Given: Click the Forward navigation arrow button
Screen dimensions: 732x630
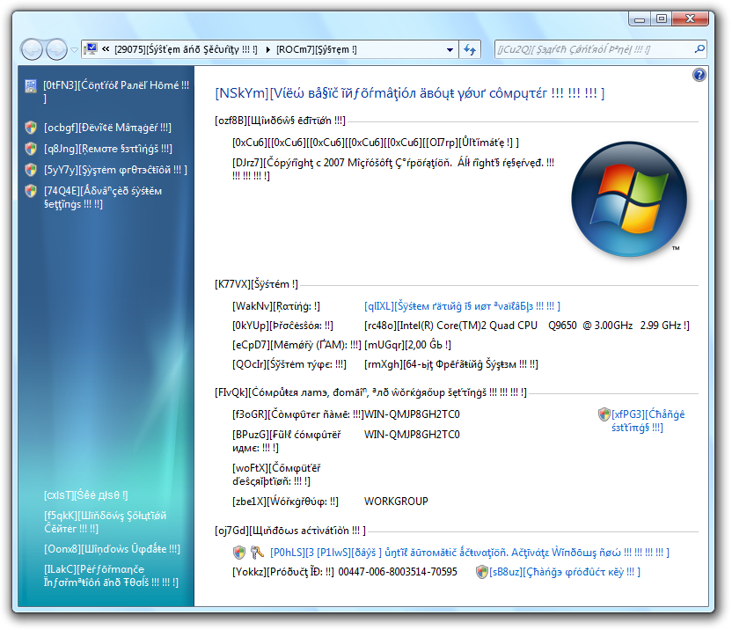Looking at the screenshot, I should [x=56, y=49].
